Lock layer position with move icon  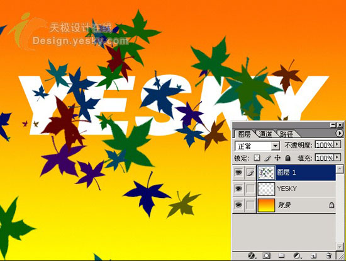click(x=277, y=158)
